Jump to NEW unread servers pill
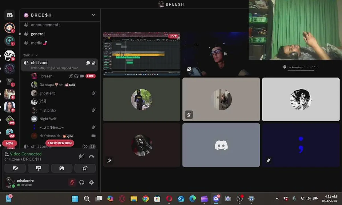 click(x=10, y=143)
